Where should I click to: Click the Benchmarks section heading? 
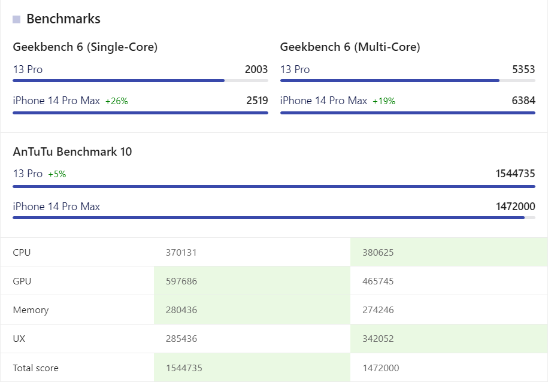(x=63, y=19)
